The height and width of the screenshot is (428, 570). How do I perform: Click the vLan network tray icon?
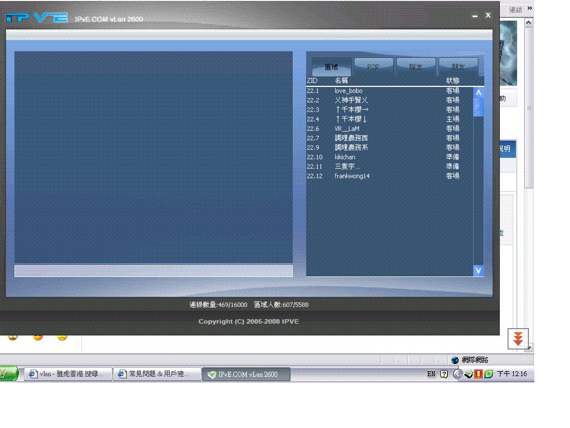tap(469, 374)
